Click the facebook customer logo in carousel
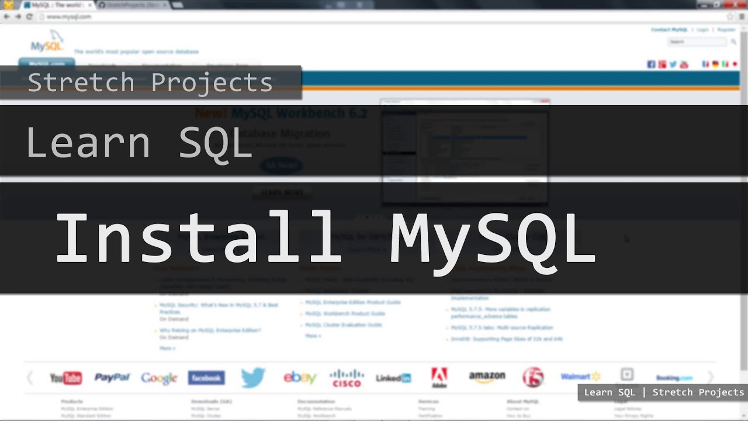This screenshot has width=748, height=421. pos(206,378)
